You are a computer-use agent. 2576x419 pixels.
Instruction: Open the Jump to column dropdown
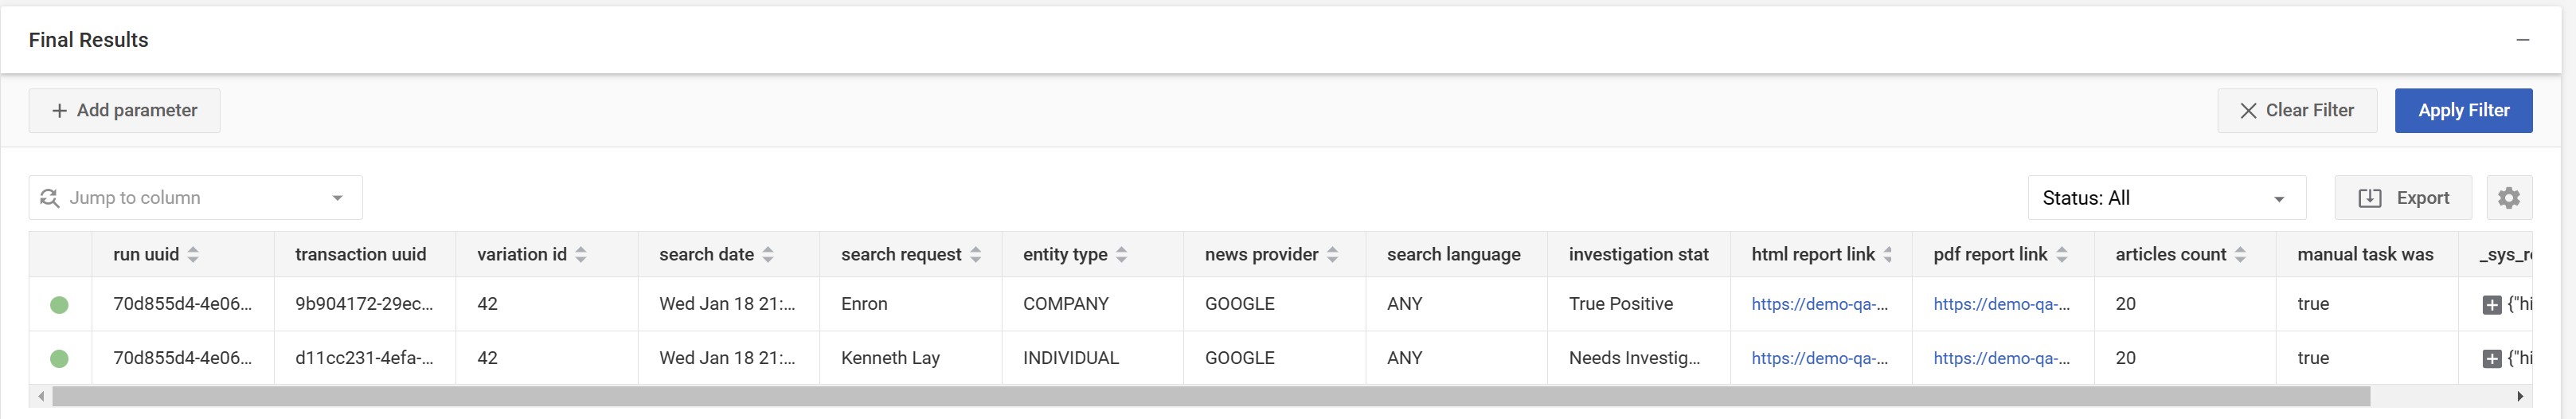click(x=195, y=198)
